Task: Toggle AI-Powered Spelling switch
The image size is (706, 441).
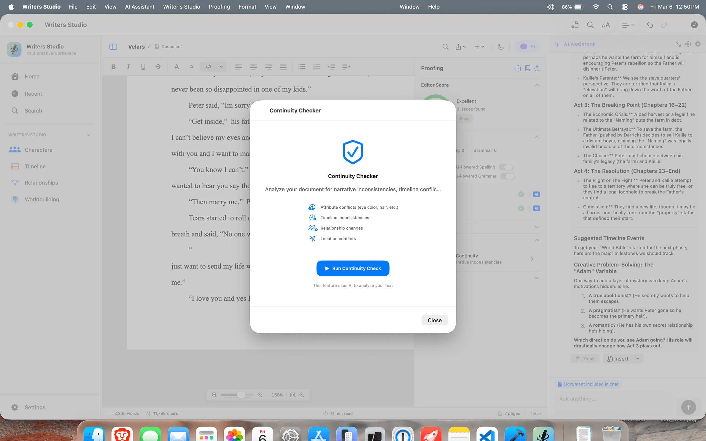Action: (x=506, y=167)
